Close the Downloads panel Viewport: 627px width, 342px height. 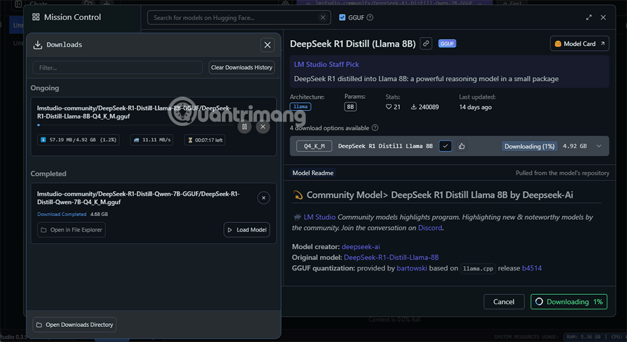[268, 44]
